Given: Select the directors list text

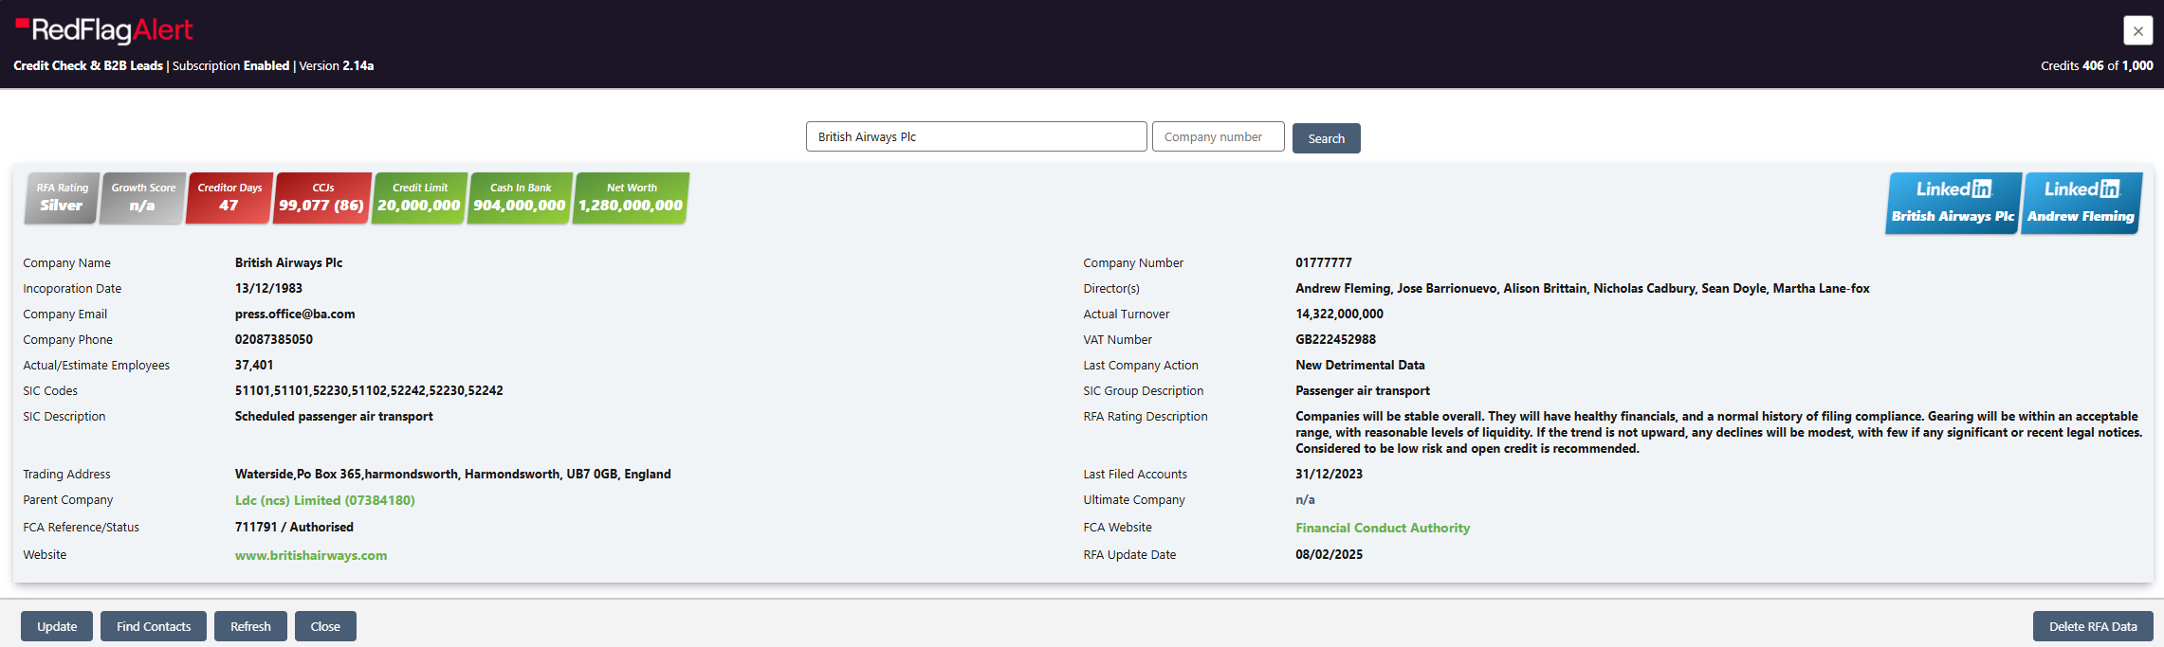Looking at the screenshot, I should [x=1583, y=288].
